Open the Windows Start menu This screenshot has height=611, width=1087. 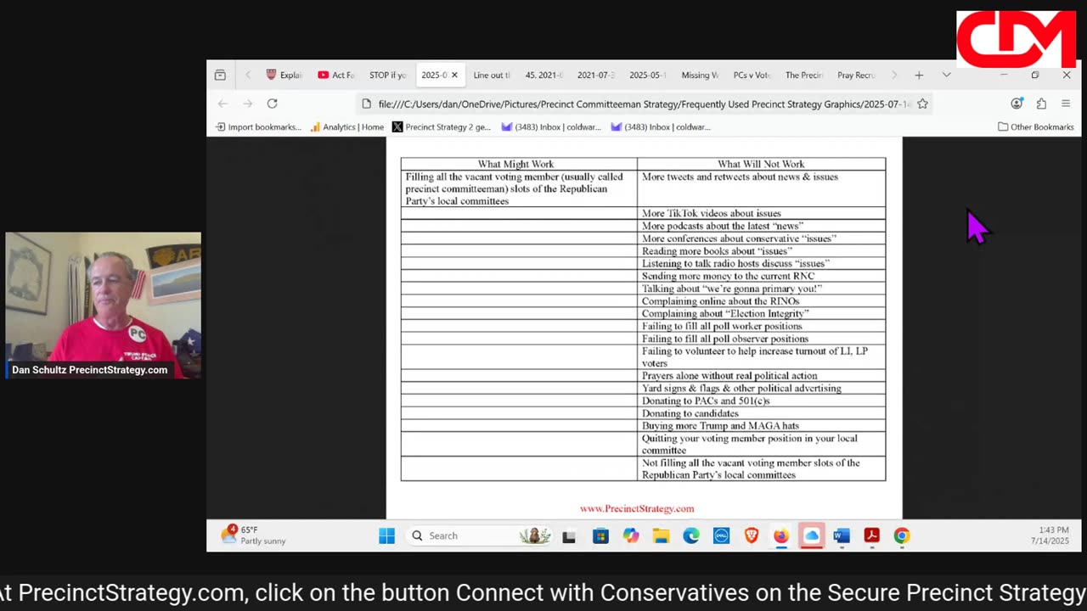click(x=386, y=535)
